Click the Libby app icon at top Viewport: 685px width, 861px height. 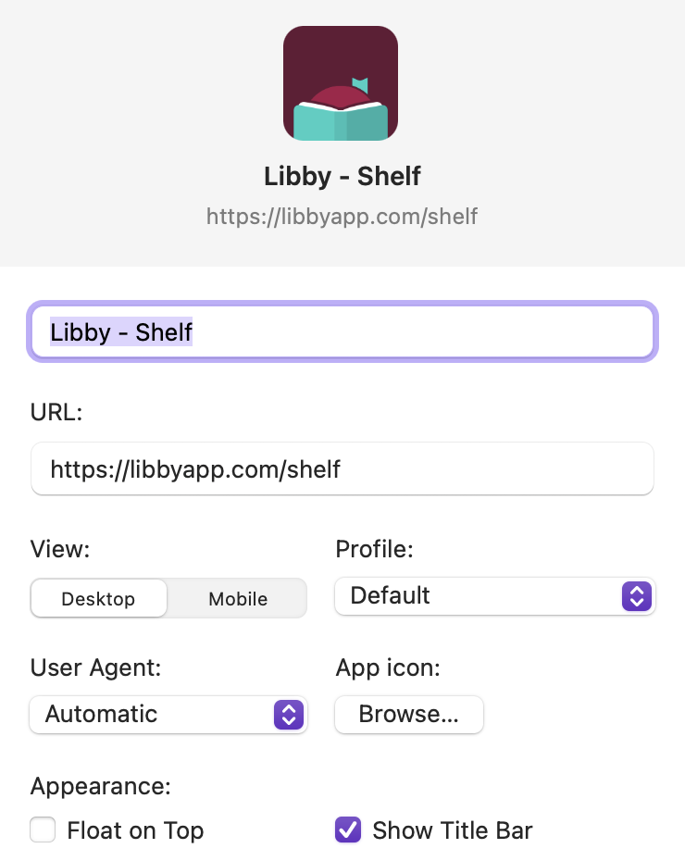click(x=341, y=82)
